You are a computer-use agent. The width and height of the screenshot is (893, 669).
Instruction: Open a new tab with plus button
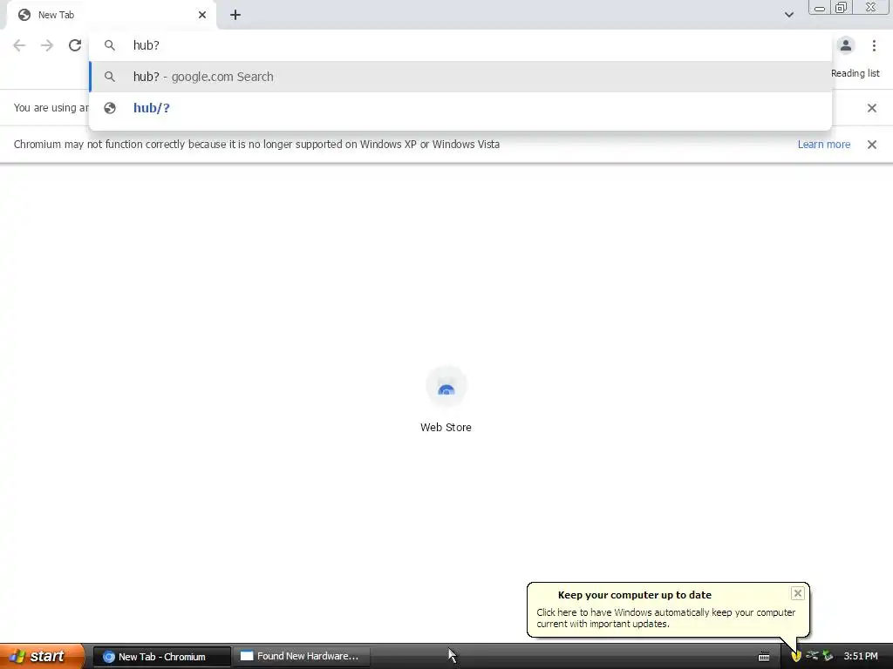(235, 15)
